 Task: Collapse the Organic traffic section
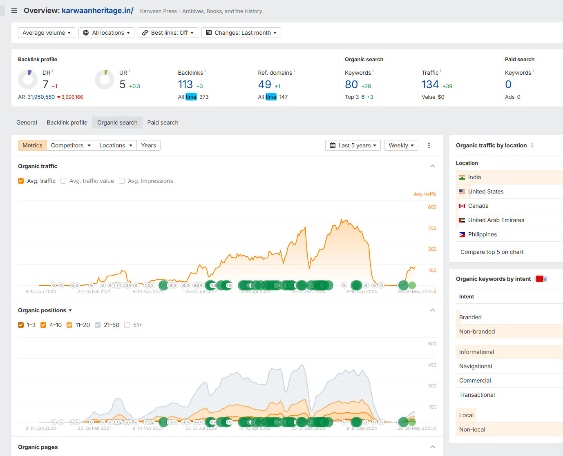coord(433,166)
